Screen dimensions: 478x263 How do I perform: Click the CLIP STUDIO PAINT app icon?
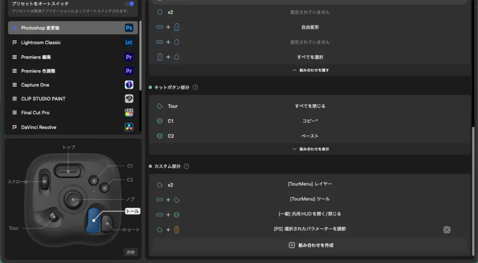pyautogui.click(x=129, y=98)
